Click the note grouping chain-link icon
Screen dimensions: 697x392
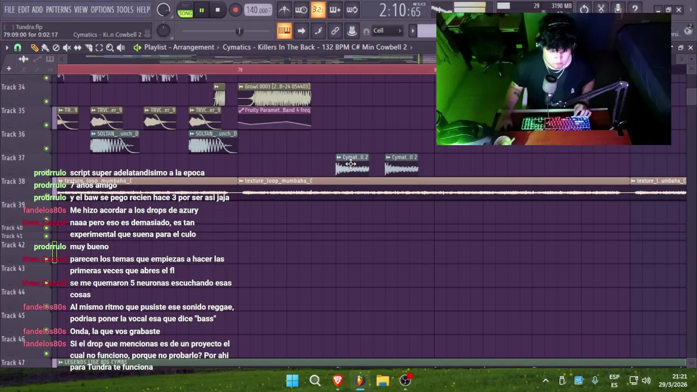pyautogui.click(x=335, y=30)
